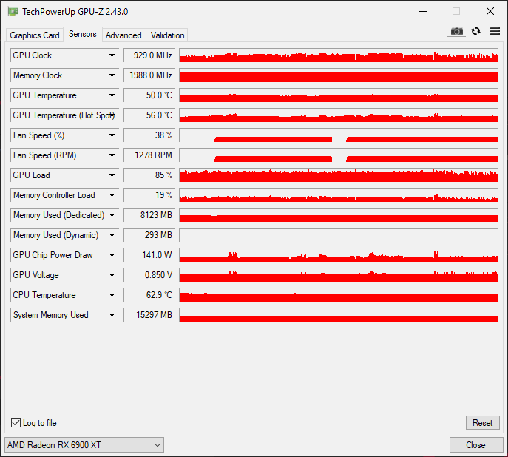Image resolution: width=508 pixels, height=457 pixels.
Task: Open Memory Used (Dynamic) dropdown
Action: (x=112, y=235)
